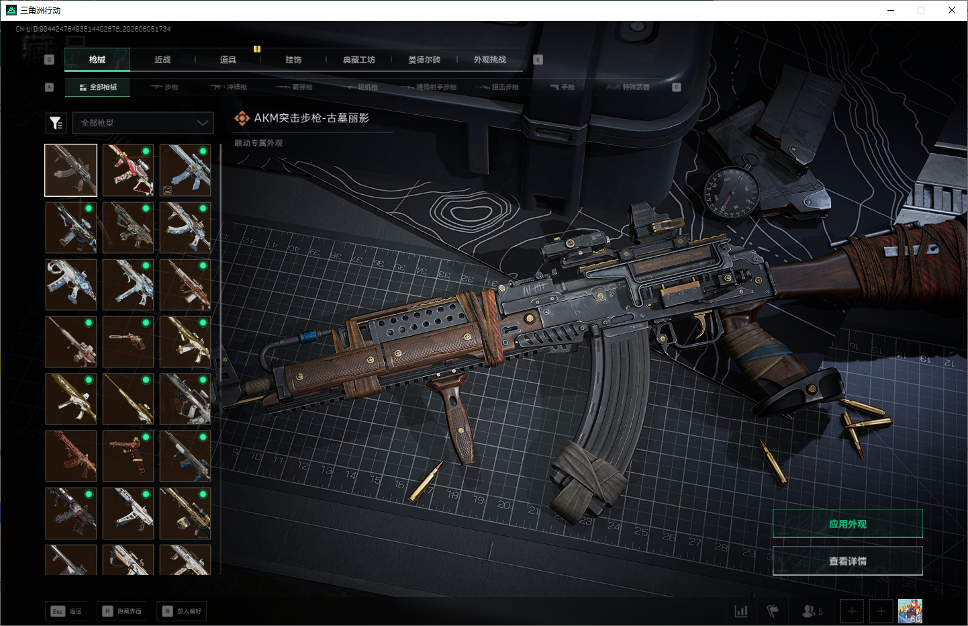The height and width of the screenshot is (626, 968).
Task: Filter by 步枪 rifle category
Action: (x=164, y=87)
